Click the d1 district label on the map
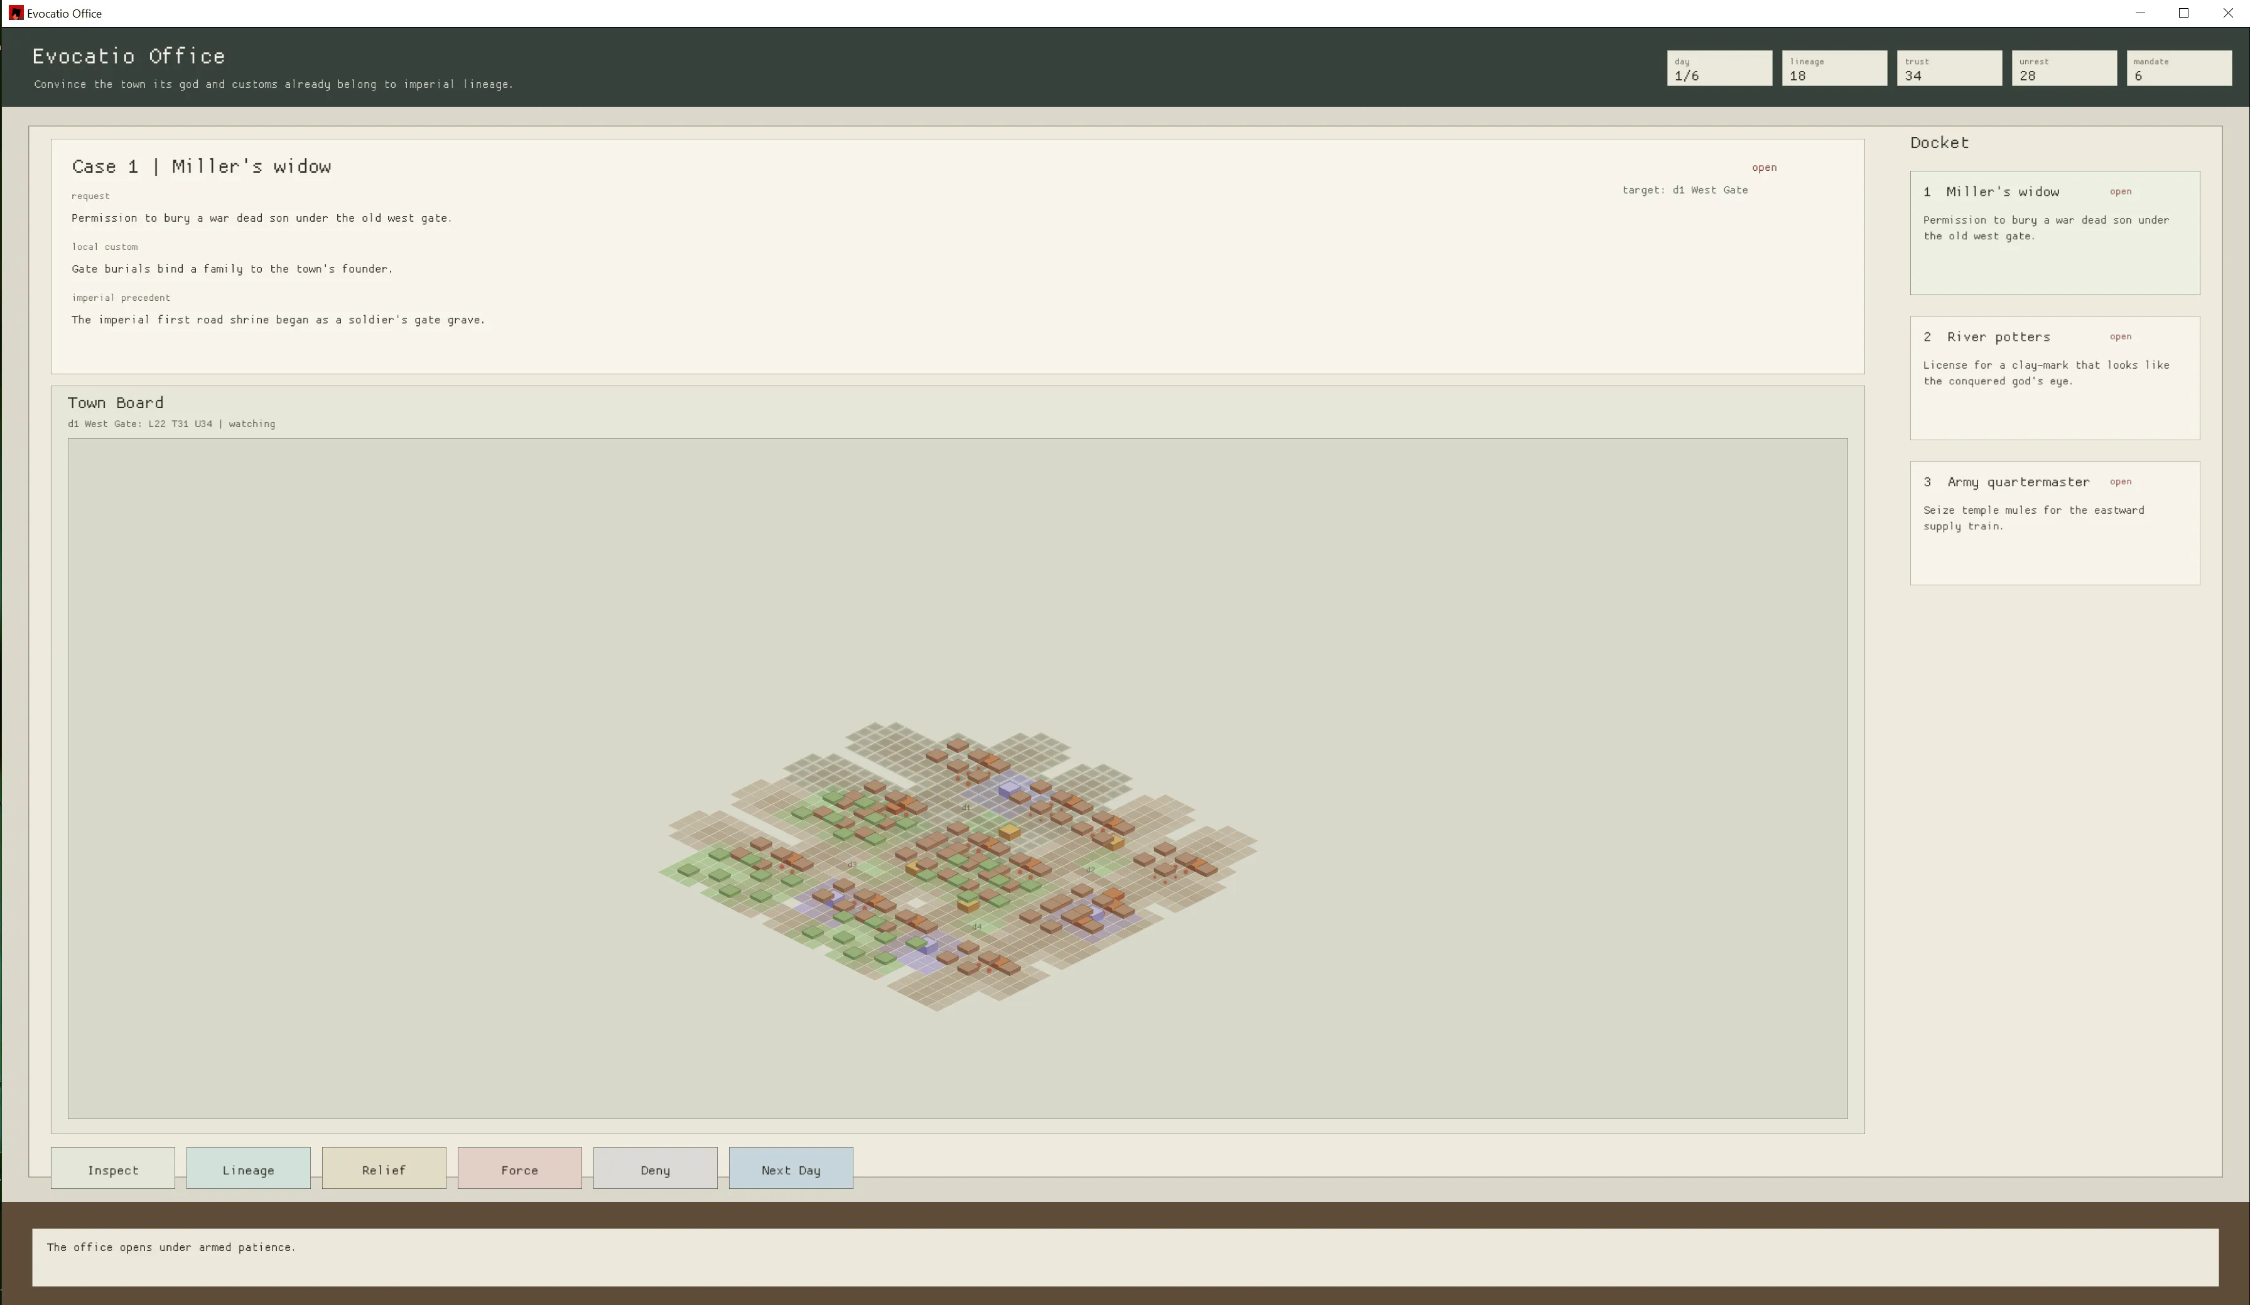The height and width of the screenshot is (1305, 2250). 966,807
